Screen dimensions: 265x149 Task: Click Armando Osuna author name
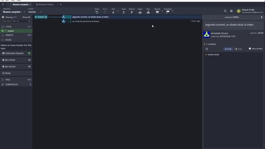click(219, 33)
